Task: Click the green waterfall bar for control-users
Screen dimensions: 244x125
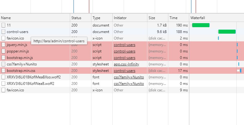Action: click(227, 31)
